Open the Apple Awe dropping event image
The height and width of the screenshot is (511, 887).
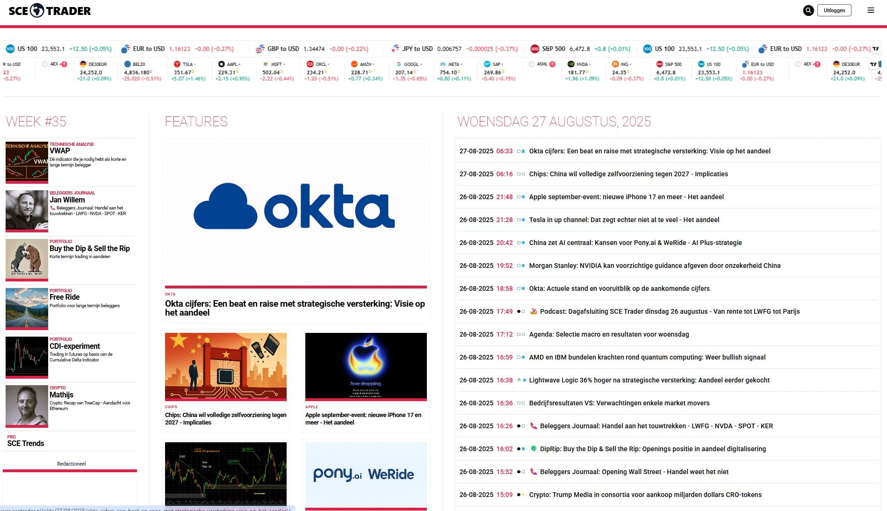click(x=366, y=367)
